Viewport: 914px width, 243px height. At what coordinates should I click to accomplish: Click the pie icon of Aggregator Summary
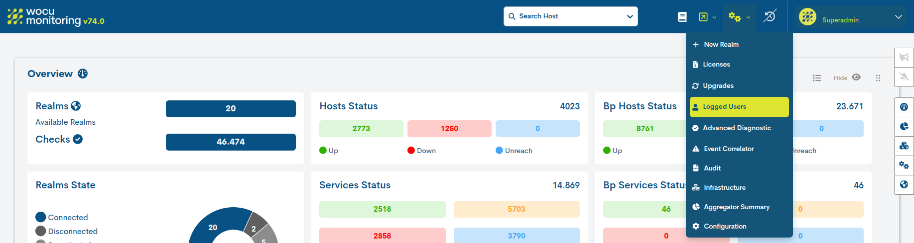pyautogui.click(x=696, y=207)
